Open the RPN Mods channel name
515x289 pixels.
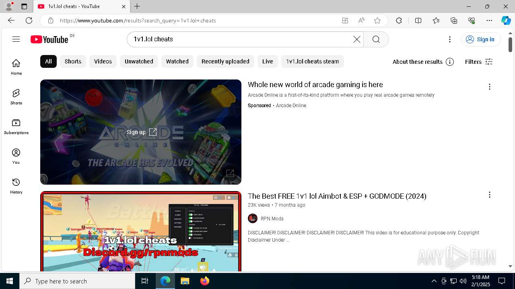272,219
